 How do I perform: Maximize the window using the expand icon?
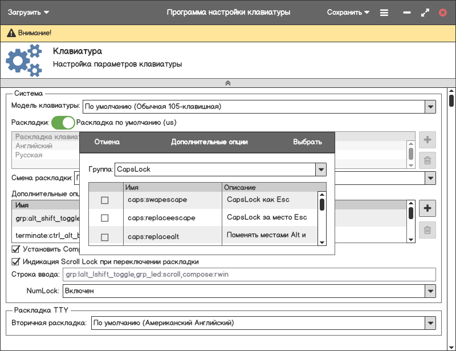coord(425,13)
